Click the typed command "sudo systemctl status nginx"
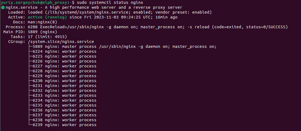Viewport: 301px width, 131px height. pos(106,2)
